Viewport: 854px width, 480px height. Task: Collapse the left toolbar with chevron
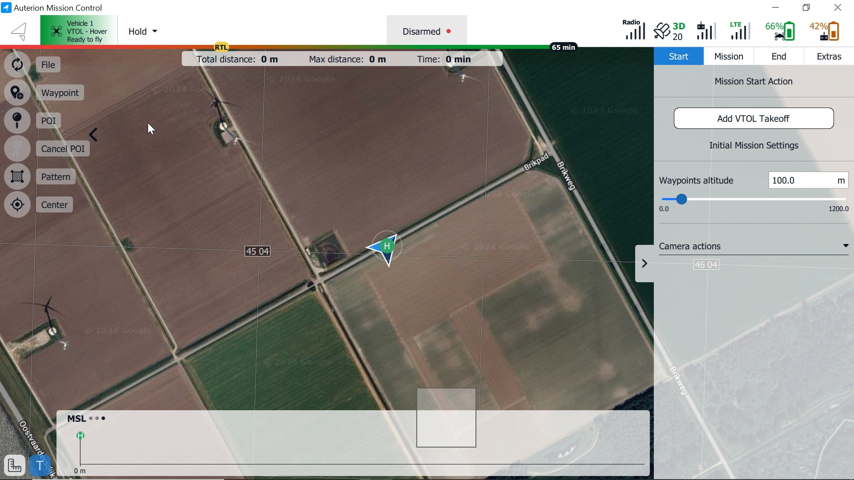[93, 135]
